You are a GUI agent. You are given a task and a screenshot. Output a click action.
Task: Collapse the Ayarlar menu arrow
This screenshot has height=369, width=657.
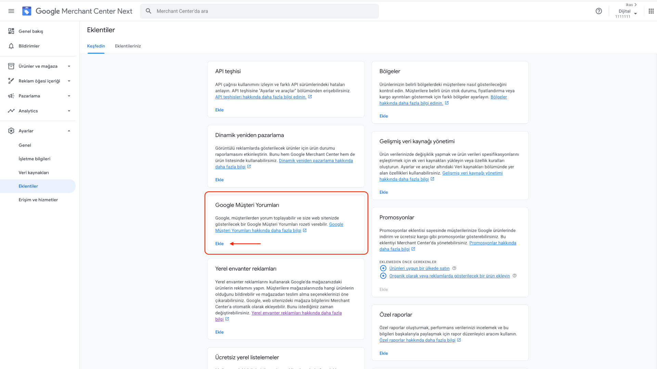(69, 131)
